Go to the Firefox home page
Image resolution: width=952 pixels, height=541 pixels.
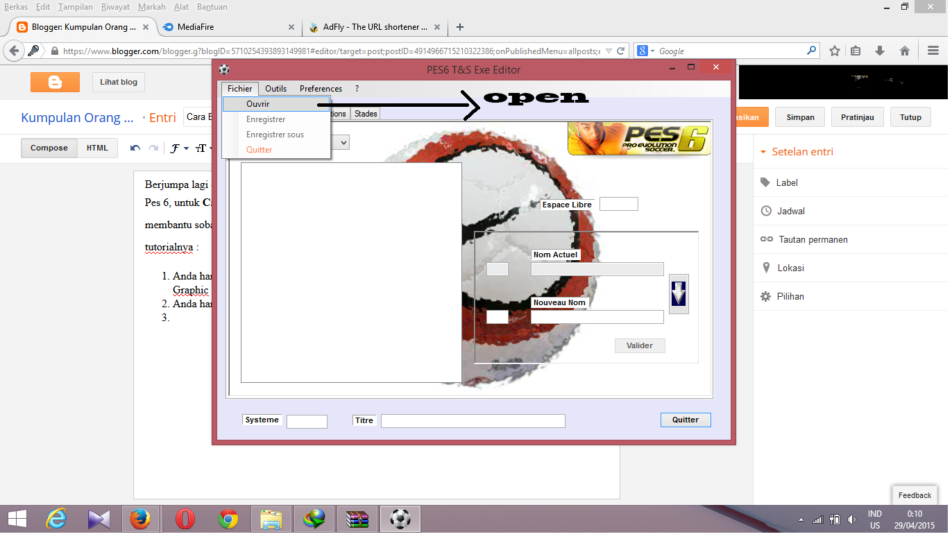(x=904, y=51)
